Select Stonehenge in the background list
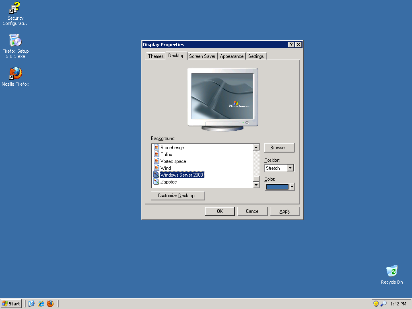The width and height of the screenshot is (412, 309). (172, 148)
